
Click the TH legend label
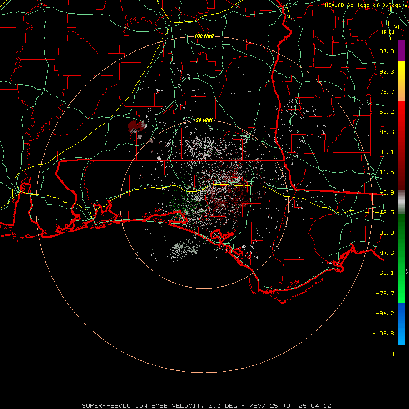(390, 354)
